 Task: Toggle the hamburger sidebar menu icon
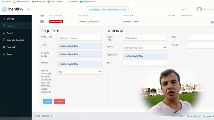[x=28, y=10]
